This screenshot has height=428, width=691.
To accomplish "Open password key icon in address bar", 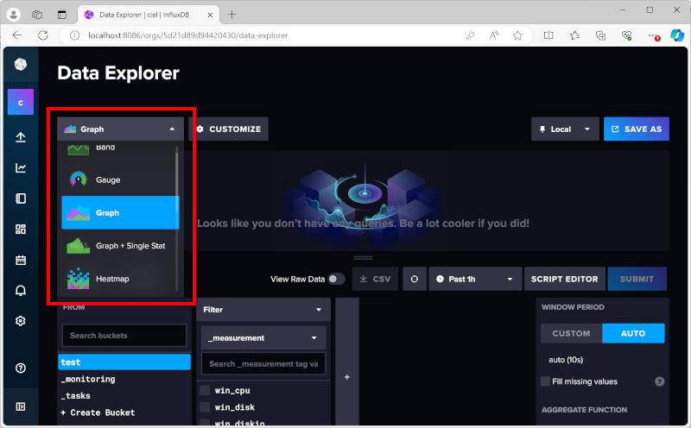I will tap(470, 35).
